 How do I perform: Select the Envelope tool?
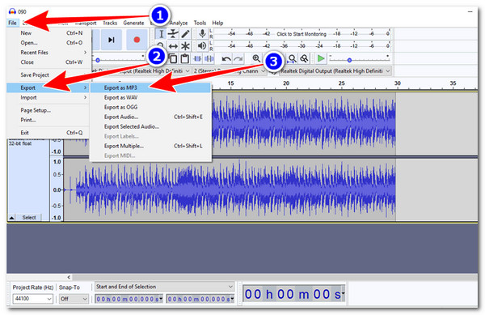tap(173, 34)
